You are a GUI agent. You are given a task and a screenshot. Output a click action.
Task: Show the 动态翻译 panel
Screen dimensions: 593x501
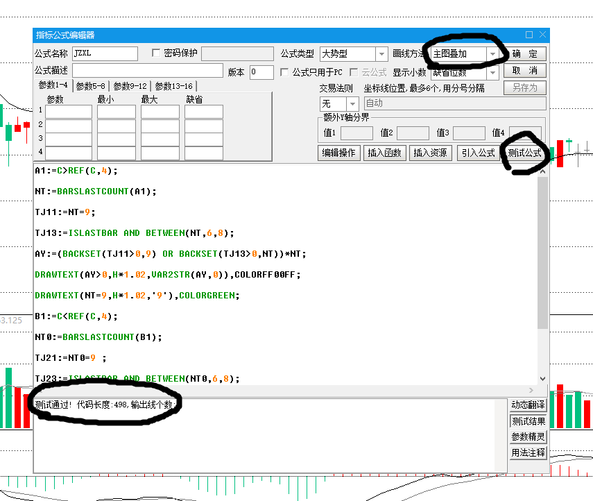(x=528, y=405)
